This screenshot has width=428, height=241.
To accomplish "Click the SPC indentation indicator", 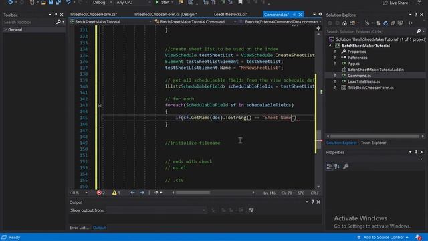I will coord(301,193).
